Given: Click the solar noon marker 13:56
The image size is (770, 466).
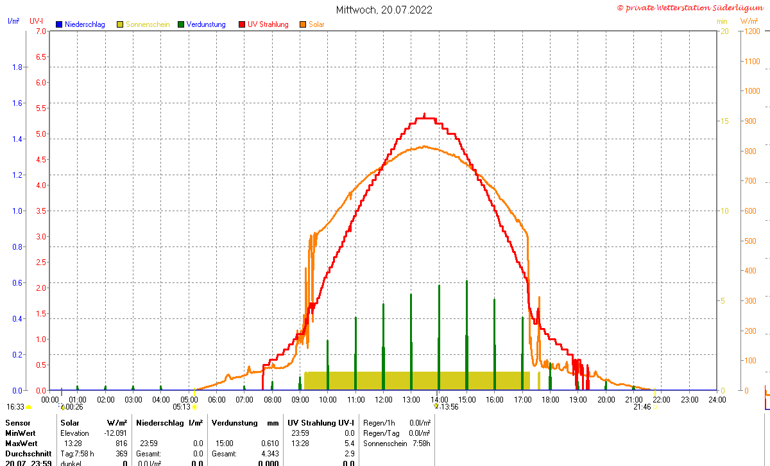Looking at the screenshot, I should (x=436, y=406).
